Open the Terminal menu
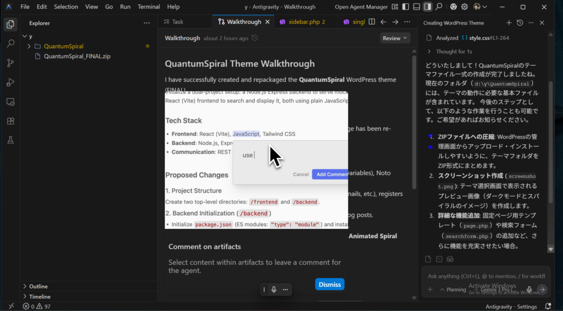Viewport: 563px width, 311px height. pos(148,7)
